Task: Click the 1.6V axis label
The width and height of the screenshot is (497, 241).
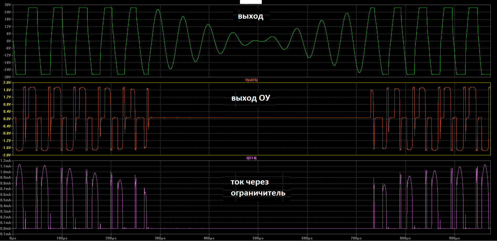Action: pyautogui.click(x=7, y=90)
